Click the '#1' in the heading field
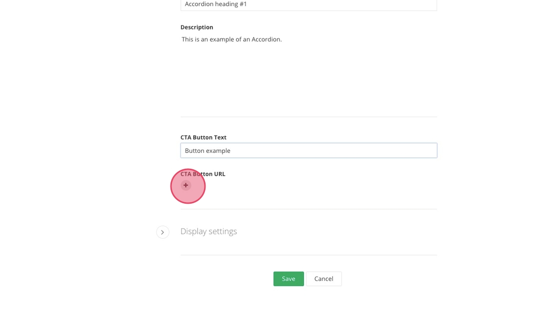The image size is (560, 313). [x=242, y=4]
